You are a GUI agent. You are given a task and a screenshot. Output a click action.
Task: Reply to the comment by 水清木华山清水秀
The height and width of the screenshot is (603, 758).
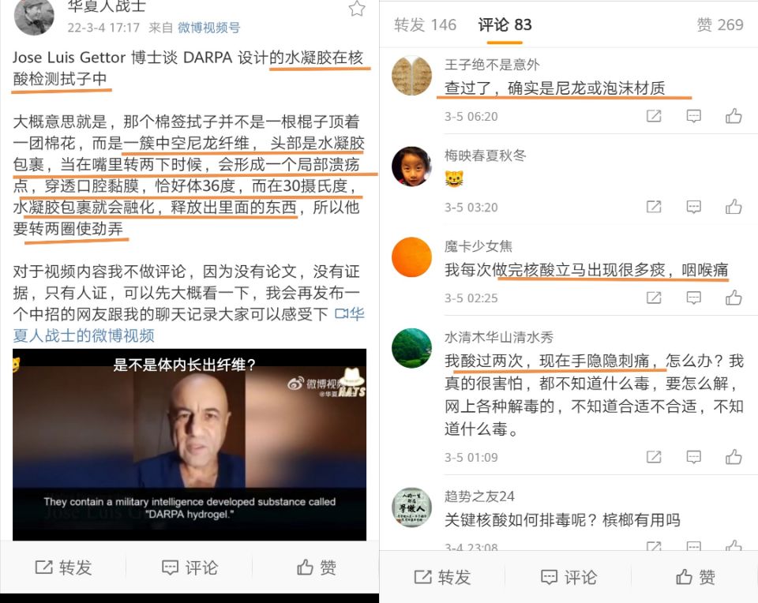pos(694,457)
